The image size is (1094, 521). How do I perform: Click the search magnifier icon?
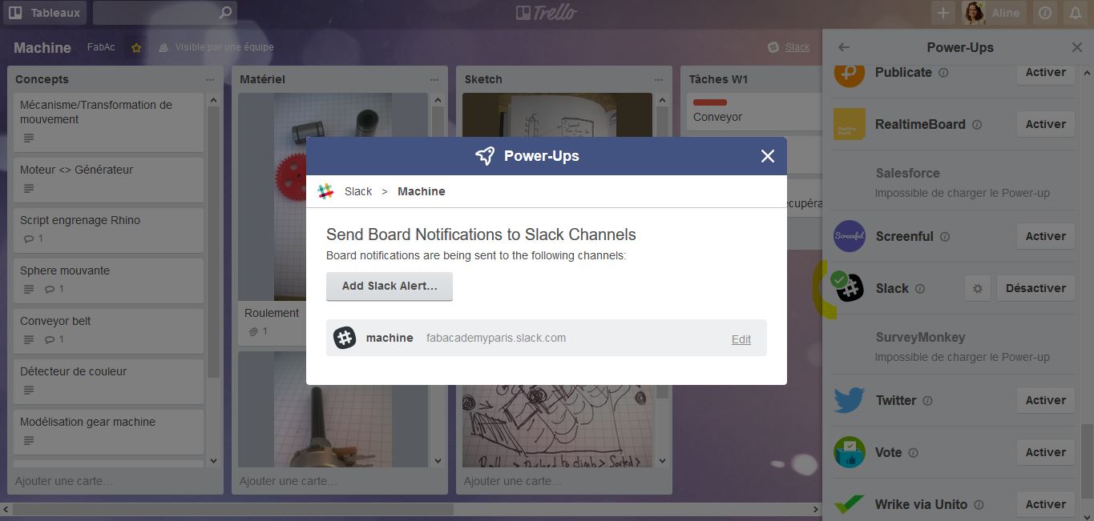pos(226,13)
